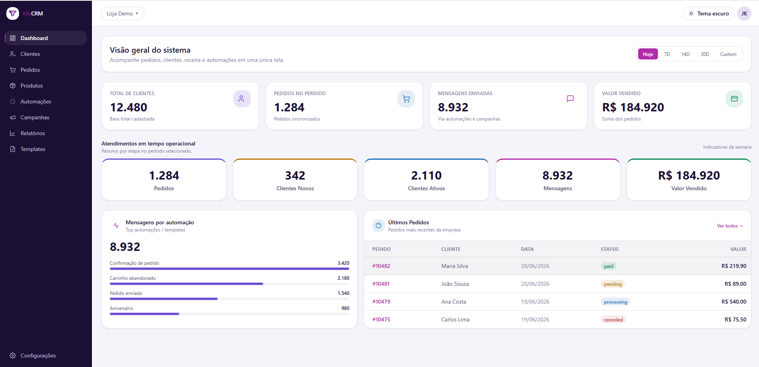Select the 14D period filter

685,54
